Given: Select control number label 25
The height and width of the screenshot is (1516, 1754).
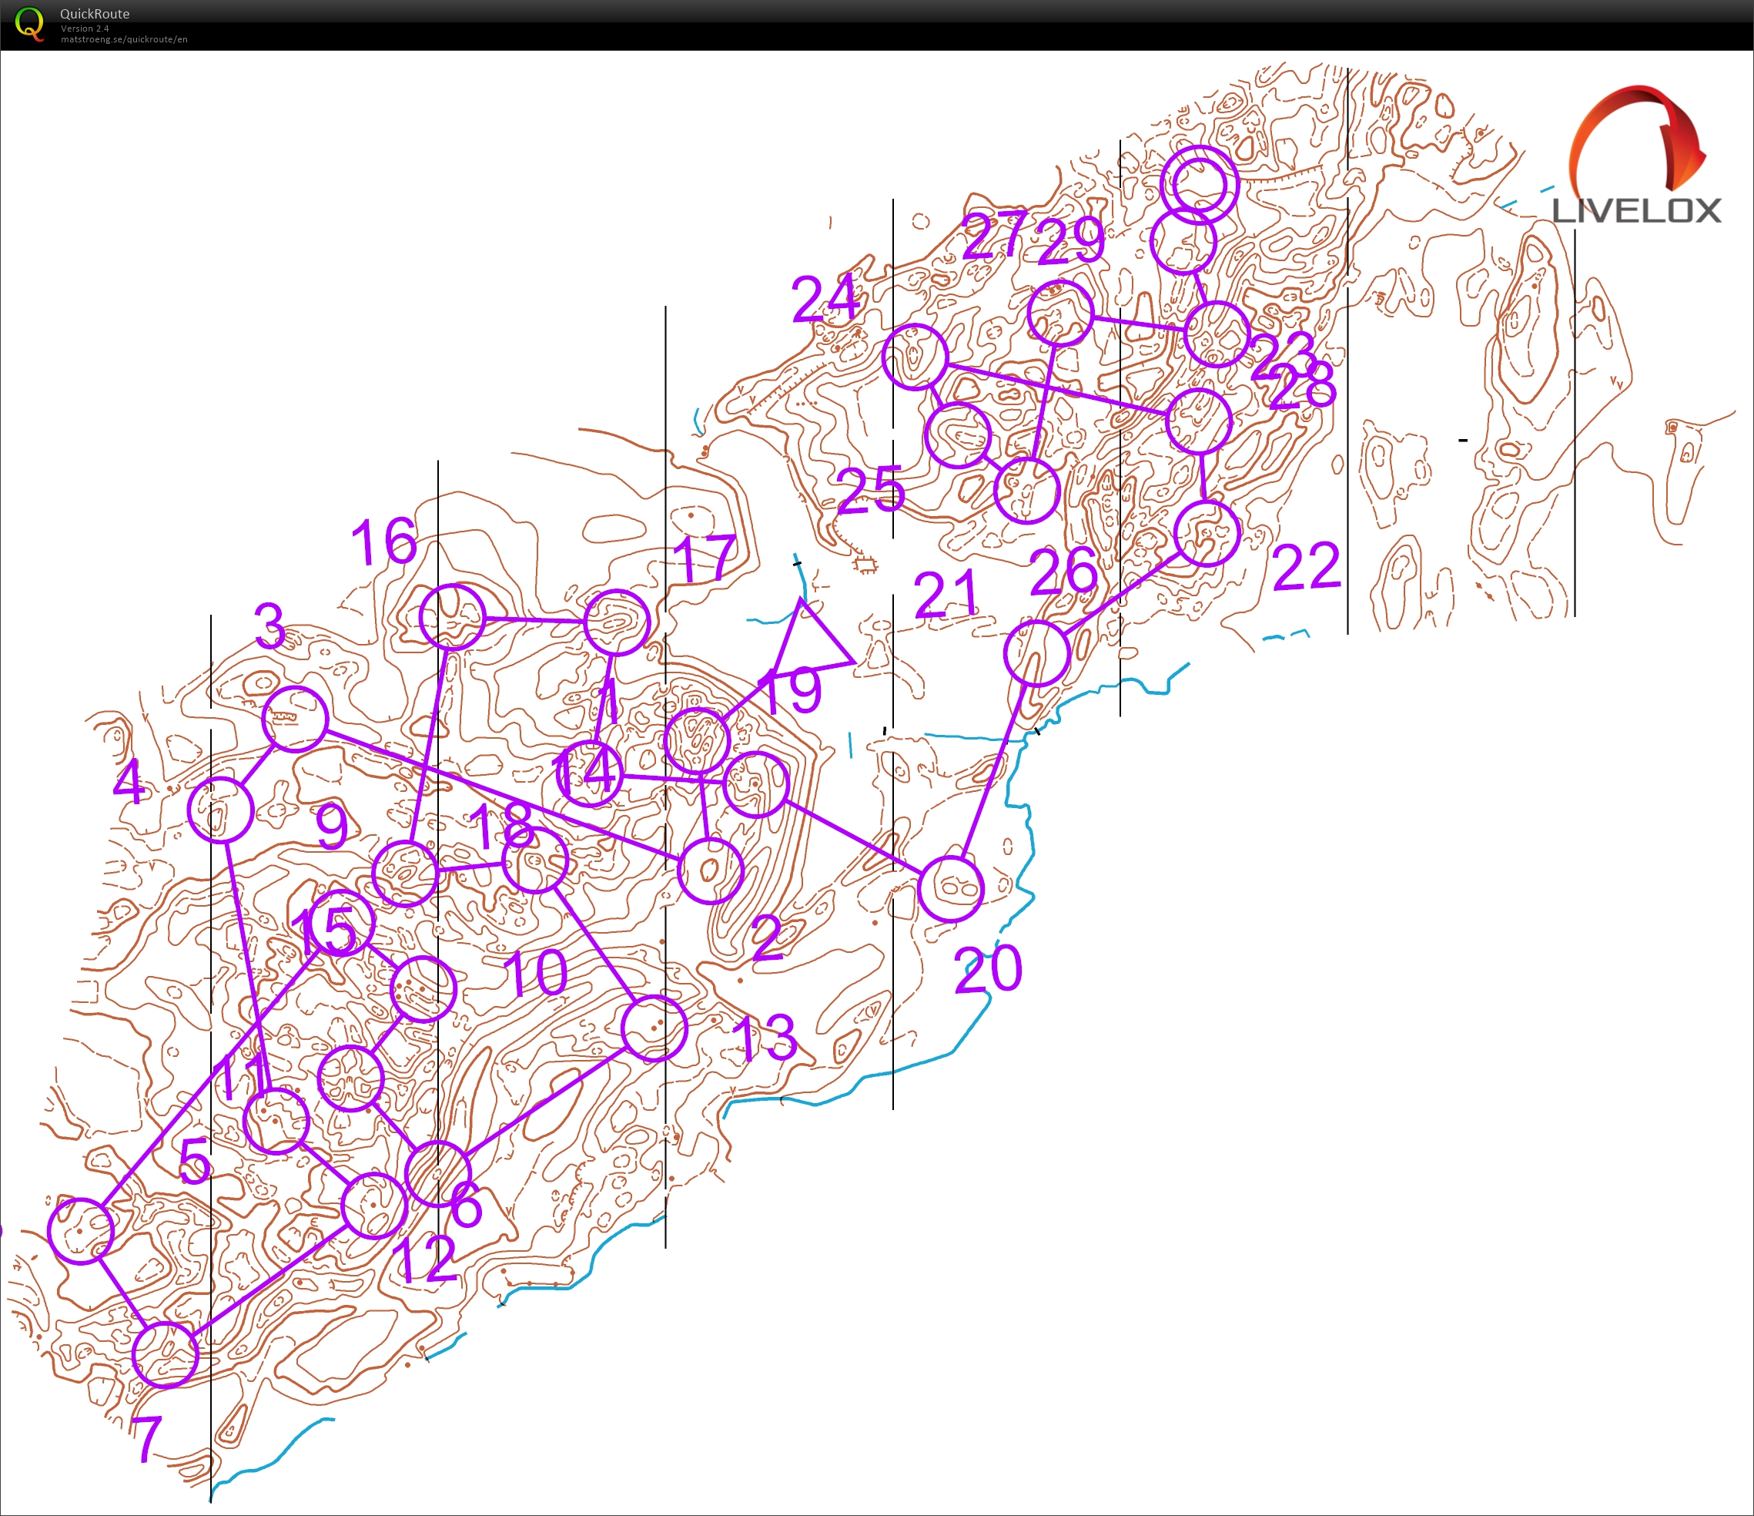Looking at the screenshot, I should (871, 489).
